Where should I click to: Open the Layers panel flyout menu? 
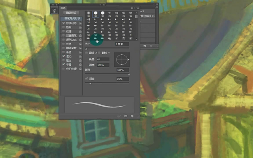[157, 7]
